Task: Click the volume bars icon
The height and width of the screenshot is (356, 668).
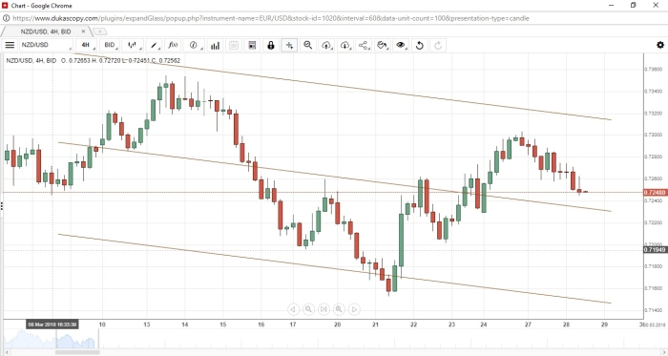Action: click(x=215, y=45)
